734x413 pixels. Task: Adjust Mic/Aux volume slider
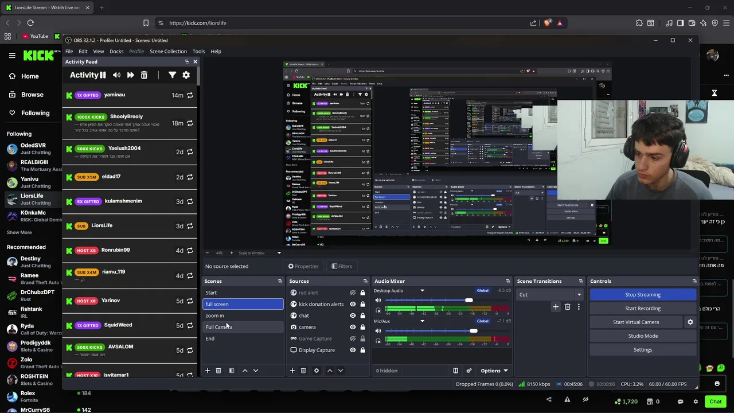point(473,331)
